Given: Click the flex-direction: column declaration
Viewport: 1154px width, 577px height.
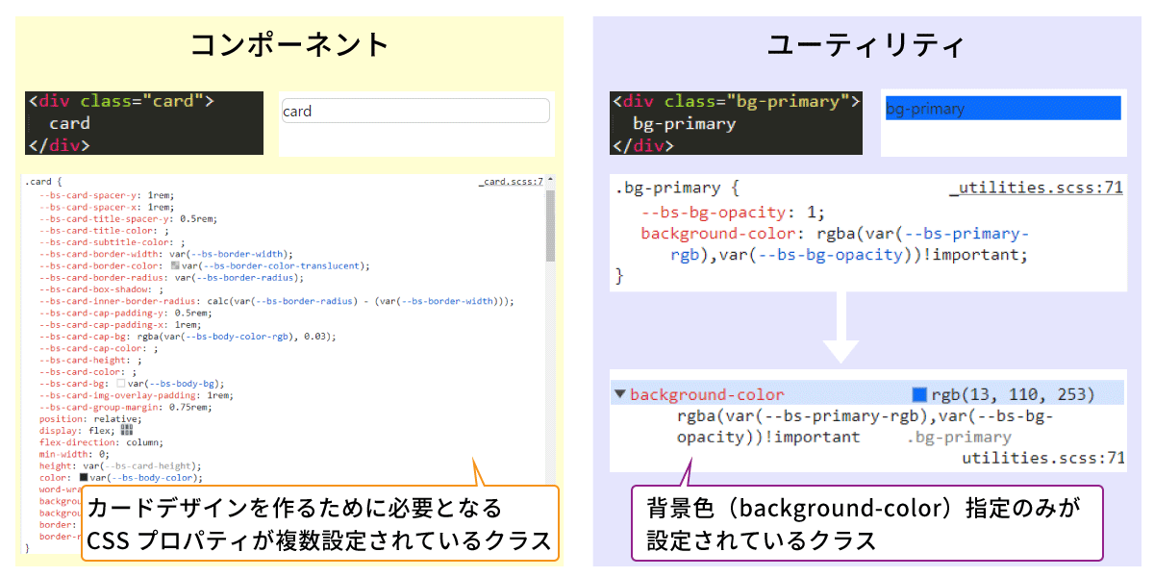Looking at the screenshot, I should [x=101, y=442].
